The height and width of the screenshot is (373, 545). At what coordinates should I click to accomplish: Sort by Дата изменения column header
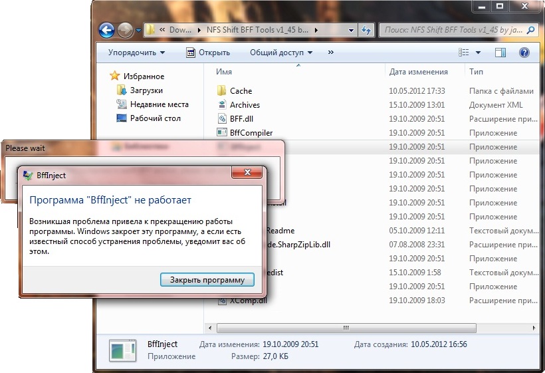tap(418, 72)
